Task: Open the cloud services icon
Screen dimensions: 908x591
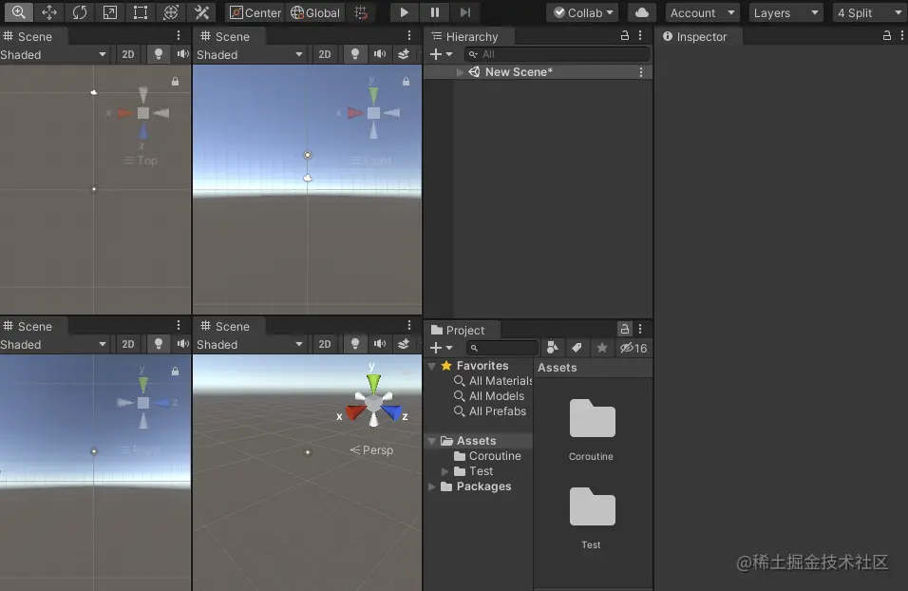Action: click(642, 12)
